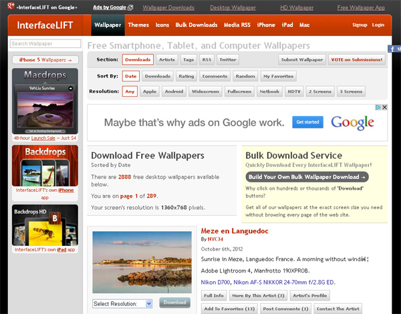The height and width of the screenshot is (314, 401).
Task: Switch to the iPhone tab
Action: coord(266,25)
